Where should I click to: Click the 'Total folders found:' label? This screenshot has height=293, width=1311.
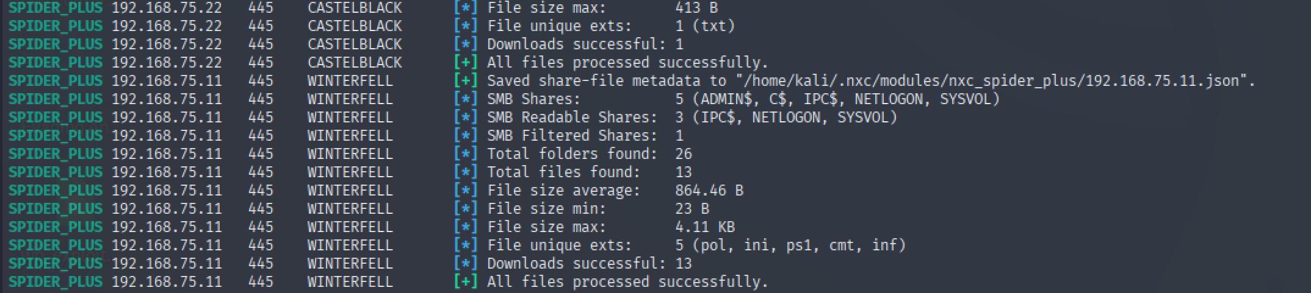click(572, 154)
